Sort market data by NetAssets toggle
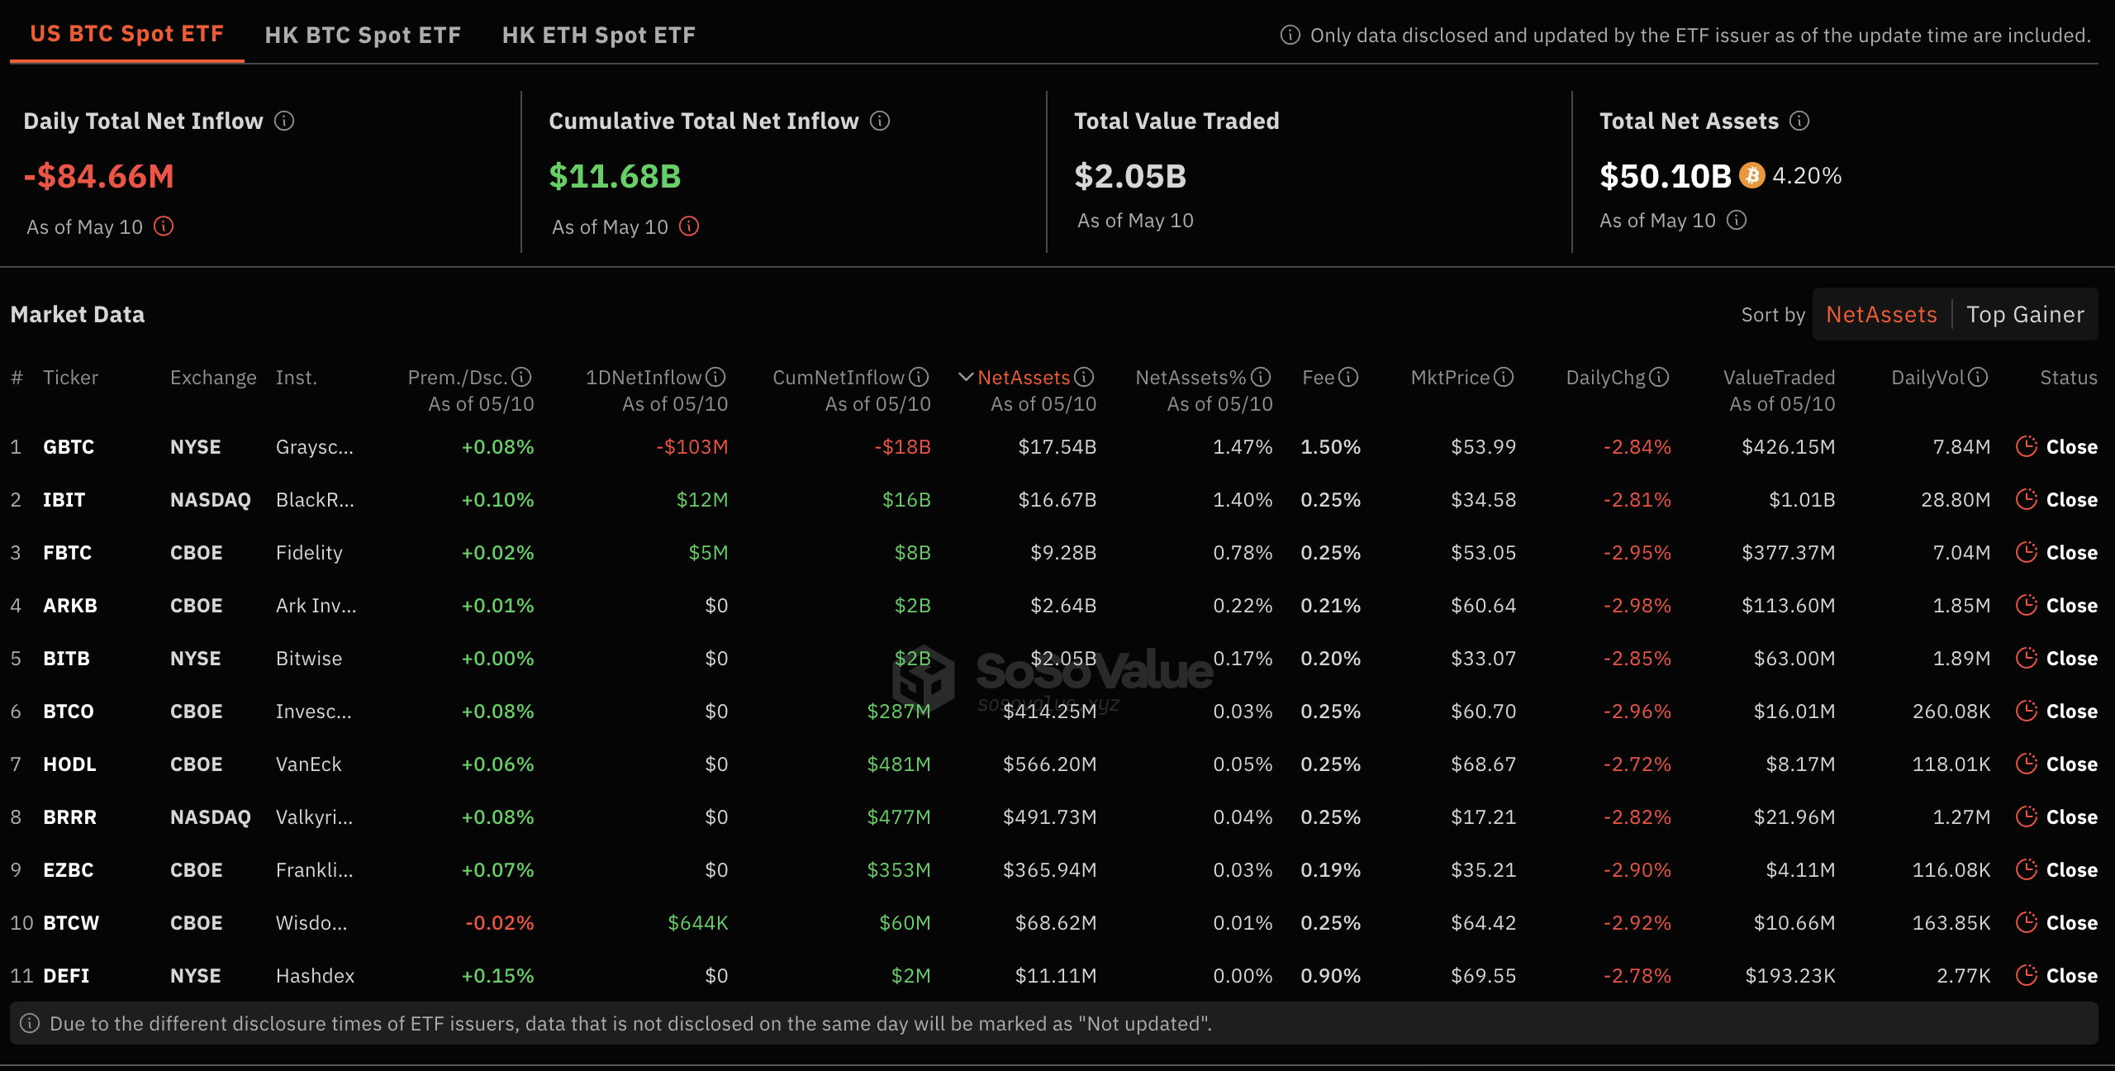The width and height of the screenshot is (2115, 1071). click(x=1881, y=315)
